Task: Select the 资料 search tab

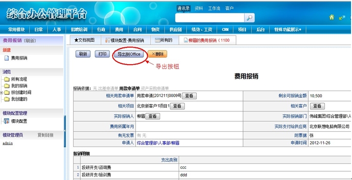Action: pyautogui.click(x=199, y=8)
